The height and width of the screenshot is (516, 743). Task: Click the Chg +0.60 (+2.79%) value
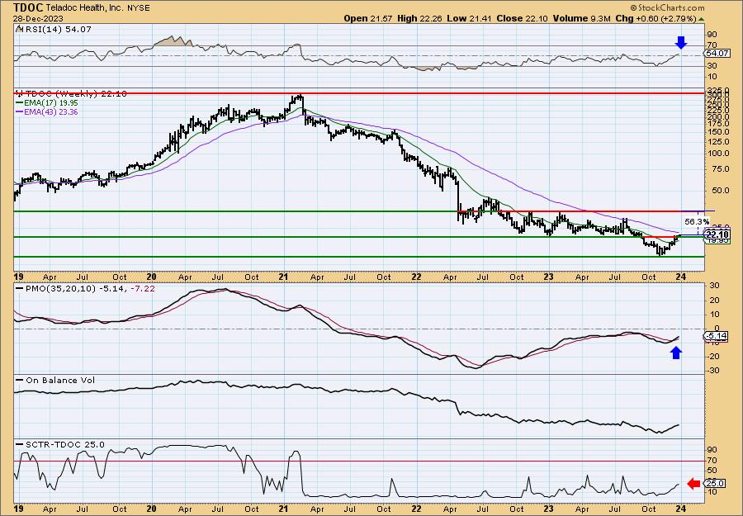[x=655, y=18]
